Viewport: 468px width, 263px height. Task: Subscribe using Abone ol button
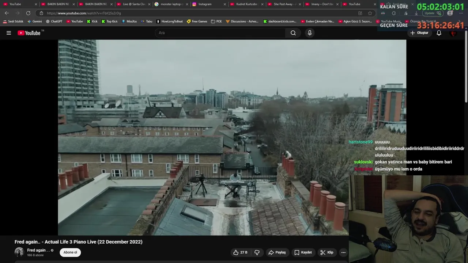click(70, 252)
